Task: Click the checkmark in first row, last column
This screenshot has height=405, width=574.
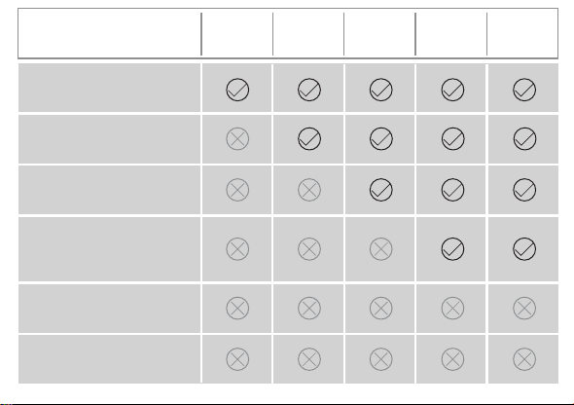Action: coord(524,90)
